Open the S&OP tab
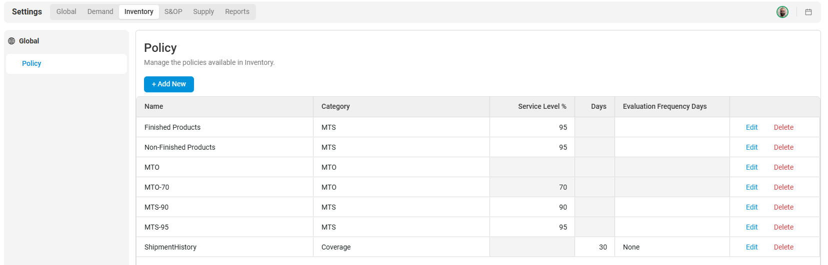The width and height of the screenshot is (828, 265). [x=173, y=11]
